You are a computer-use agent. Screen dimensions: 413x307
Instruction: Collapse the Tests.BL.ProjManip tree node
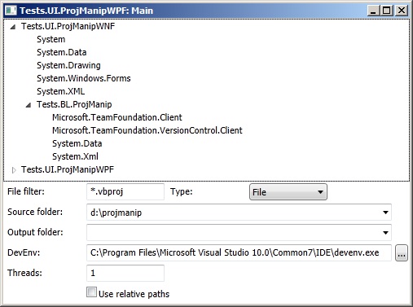(29, 105)
